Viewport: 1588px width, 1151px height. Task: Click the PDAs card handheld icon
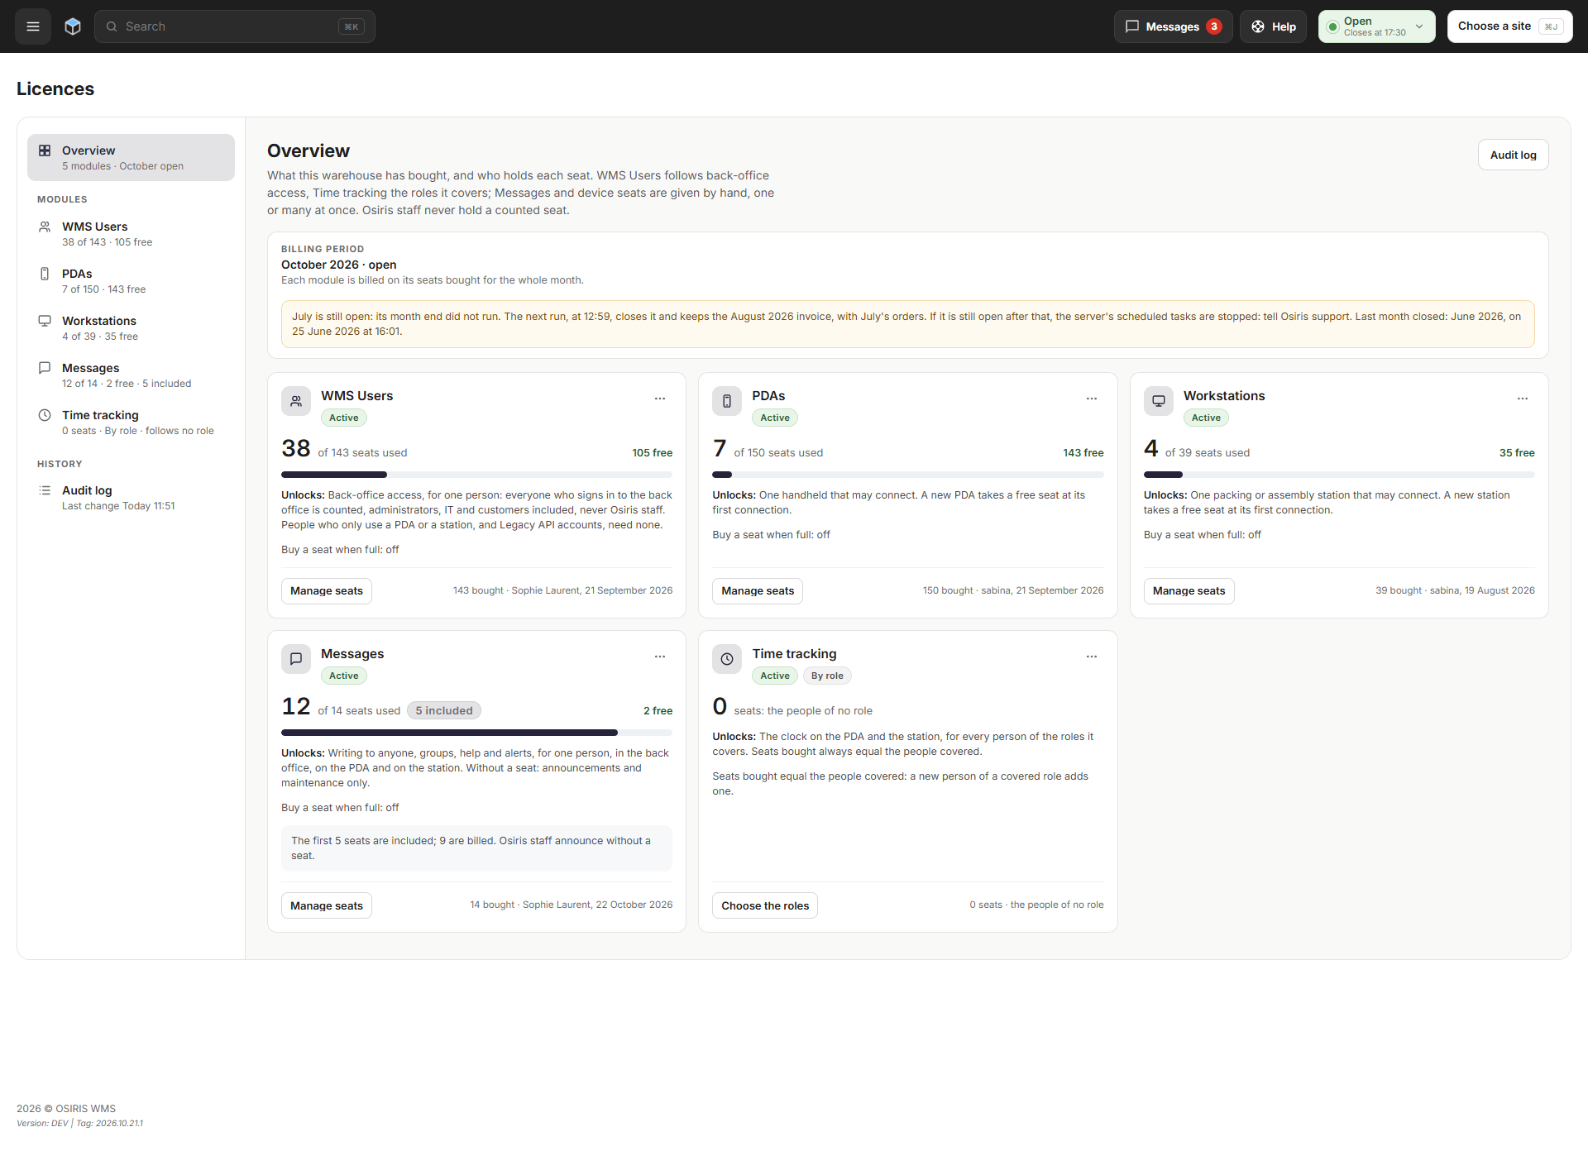point(727,401)
